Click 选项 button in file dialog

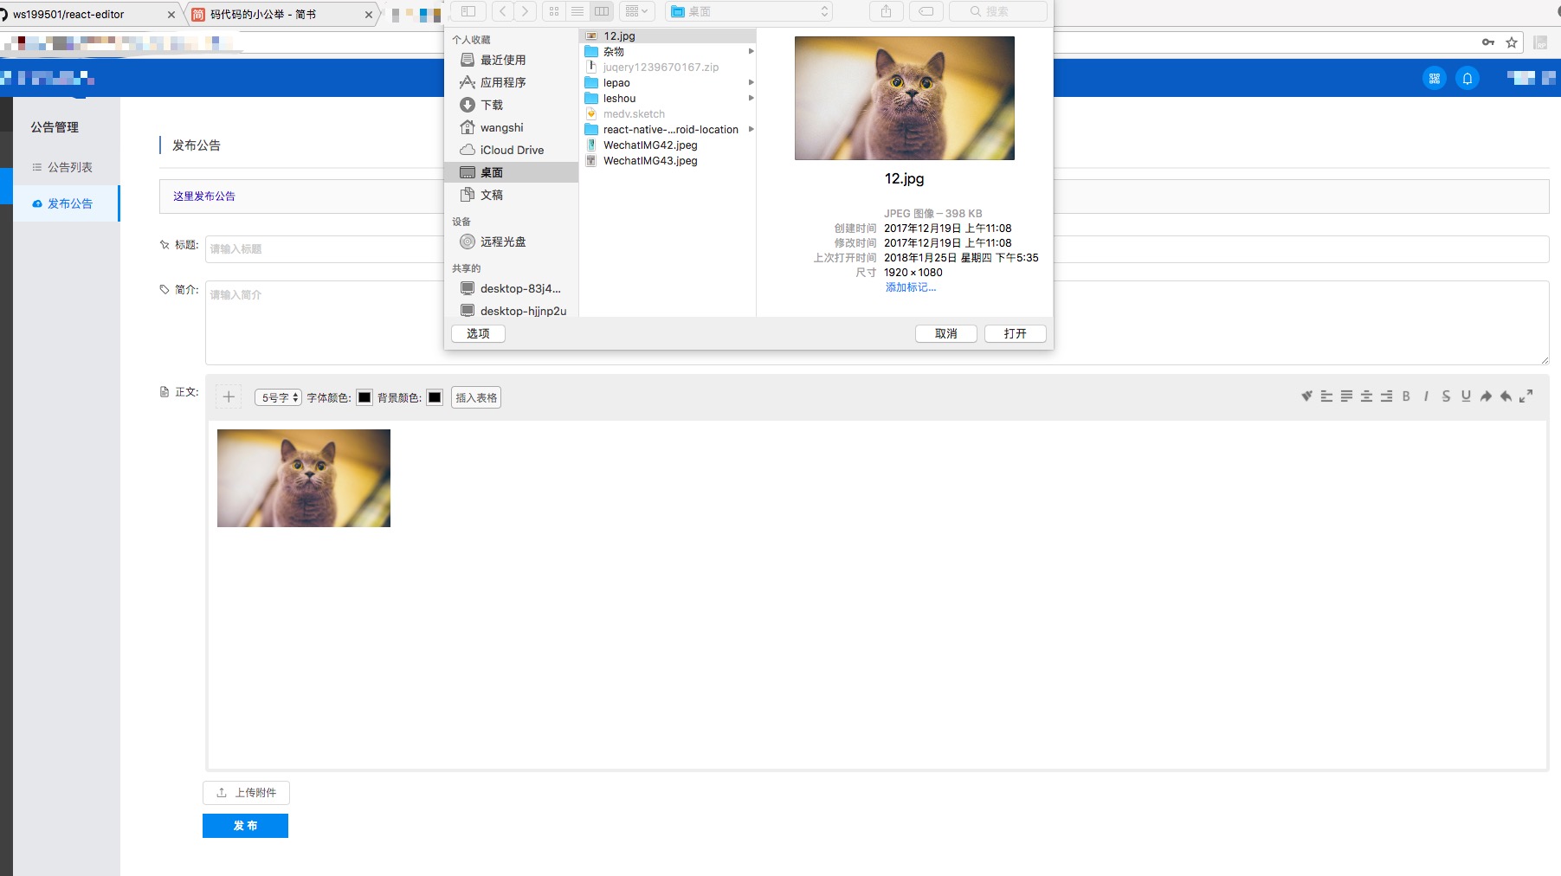pyautogui.click(x=478, y=333)
